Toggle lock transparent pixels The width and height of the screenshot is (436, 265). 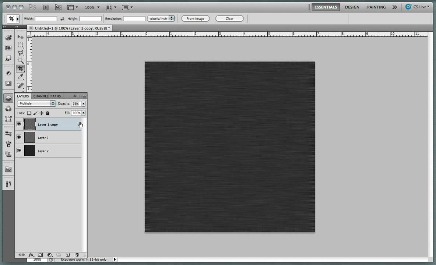29,113
